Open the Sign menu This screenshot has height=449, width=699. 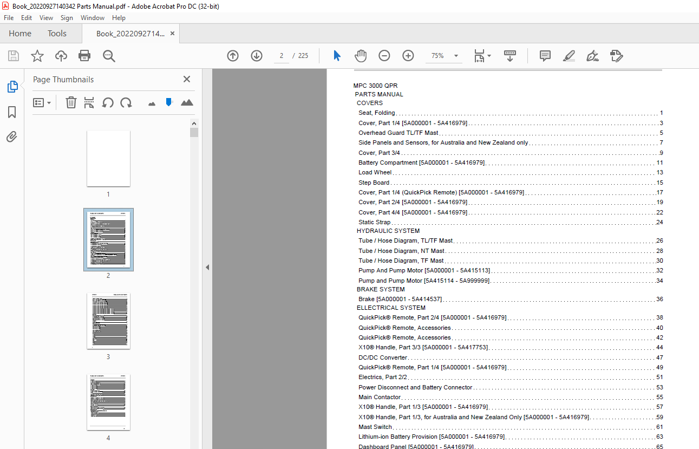pyautogui.click(x=67, y=18)
